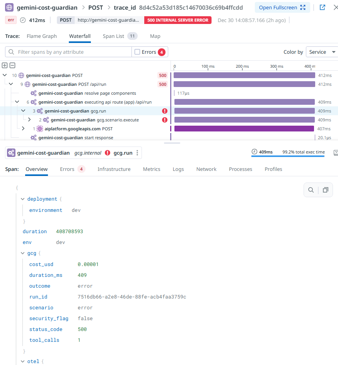Click gears icon of start response span
The width and height of the screenshot is (338, 365).
pyautogui.click(x=34, y=138)
